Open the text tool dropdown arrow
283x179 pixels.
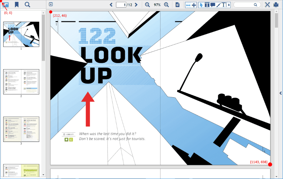228,5
